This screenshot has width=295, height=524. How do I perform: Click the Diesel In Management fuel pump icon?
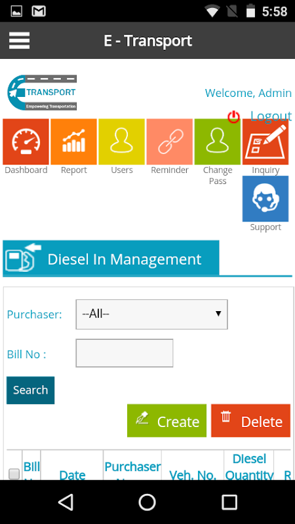pyautogui.click(x=23, y=257)
